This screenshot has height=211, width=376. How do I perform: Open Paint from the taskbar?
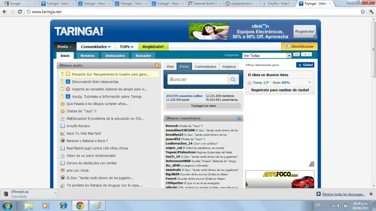(x=97, y=206)
